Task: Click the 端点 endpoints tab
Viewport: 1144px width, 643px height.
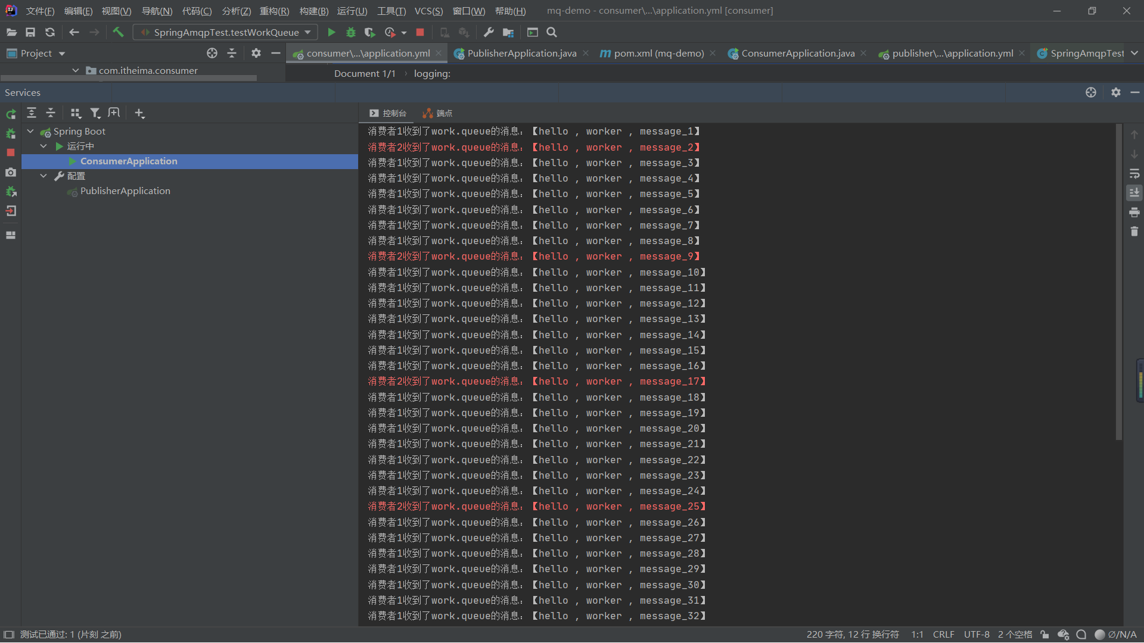Action: click(438, 113)
